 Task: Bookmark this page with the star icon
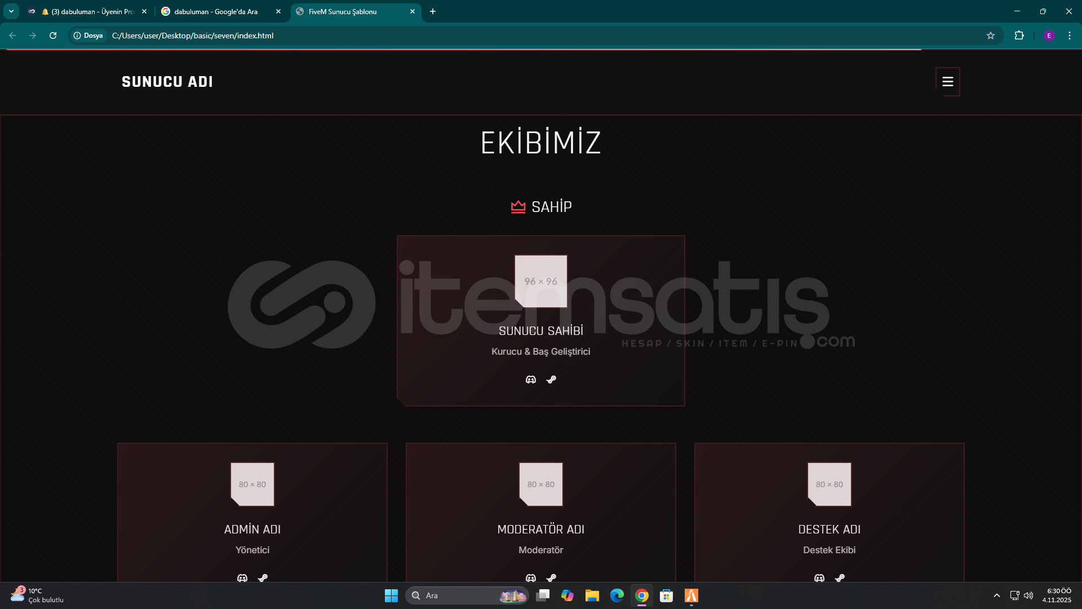point(991,36)
